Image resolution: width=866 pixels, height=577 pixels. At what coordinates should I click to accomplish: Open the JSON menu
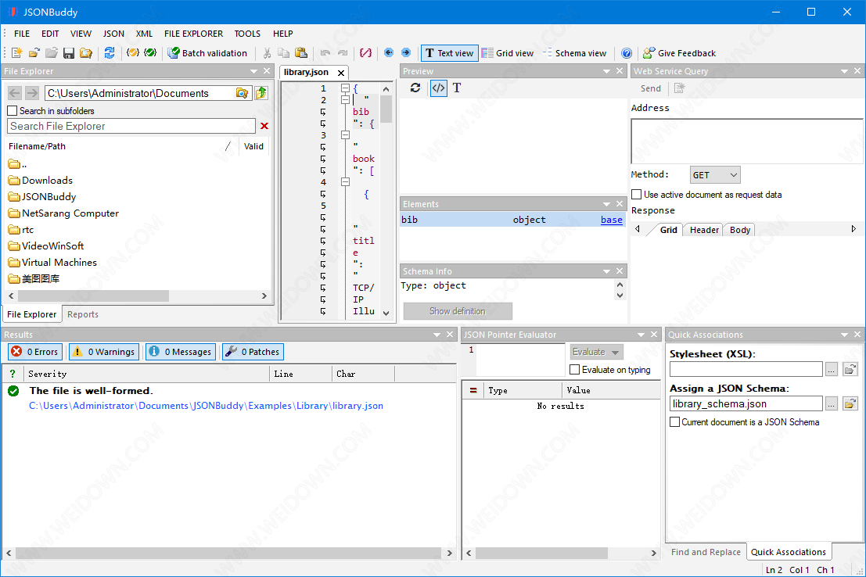pos(113,34)
